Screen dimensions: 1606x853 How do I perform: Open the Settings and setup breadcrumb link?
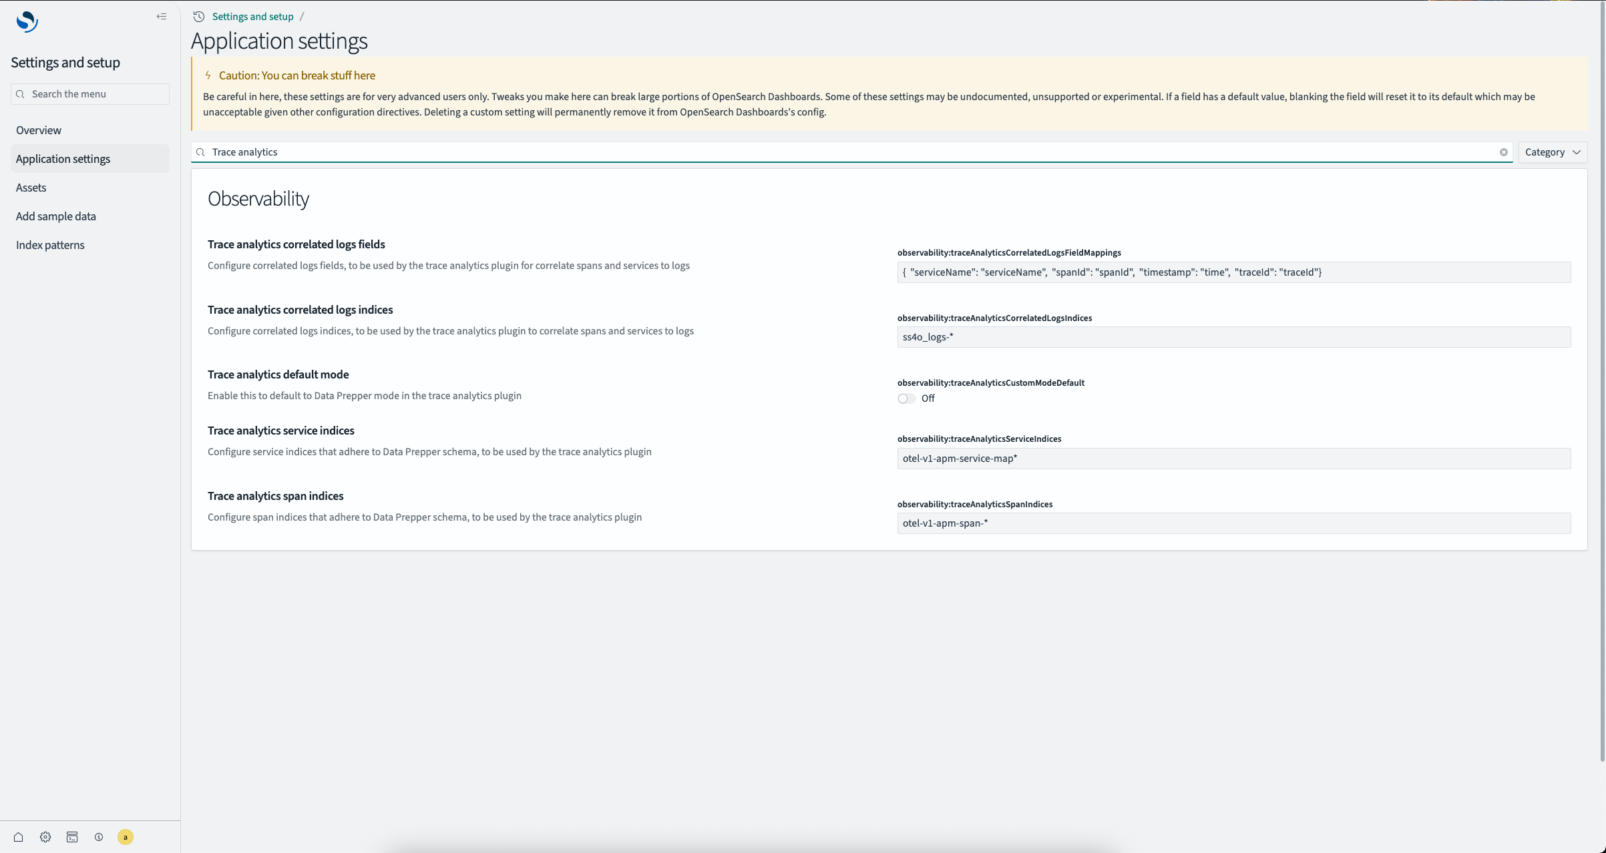tap(252, 16)
